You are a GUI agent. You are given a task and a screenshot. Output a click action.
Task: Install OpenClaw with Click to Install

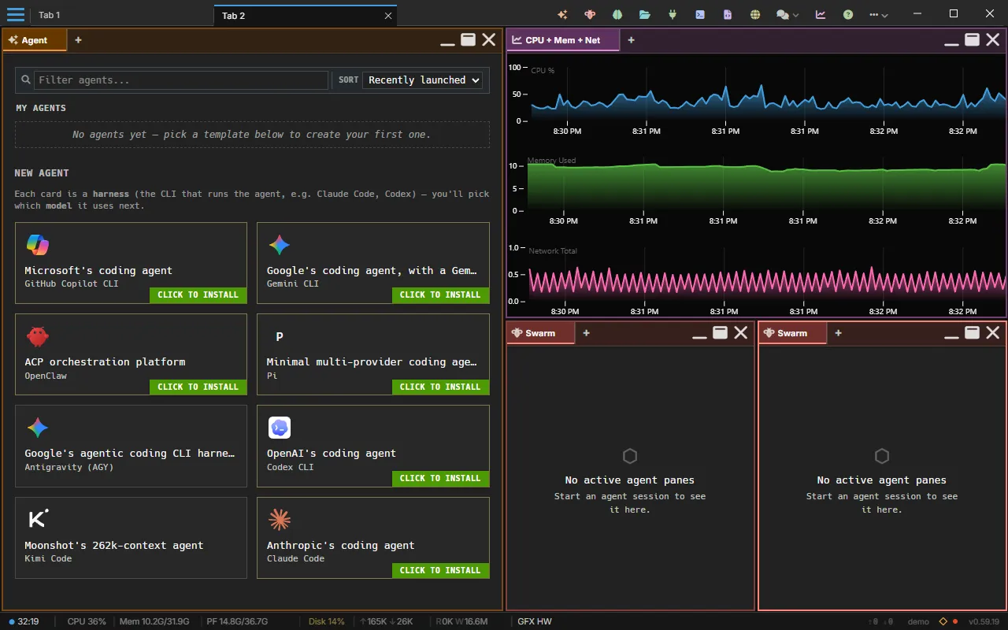click(x=198, y=387)
